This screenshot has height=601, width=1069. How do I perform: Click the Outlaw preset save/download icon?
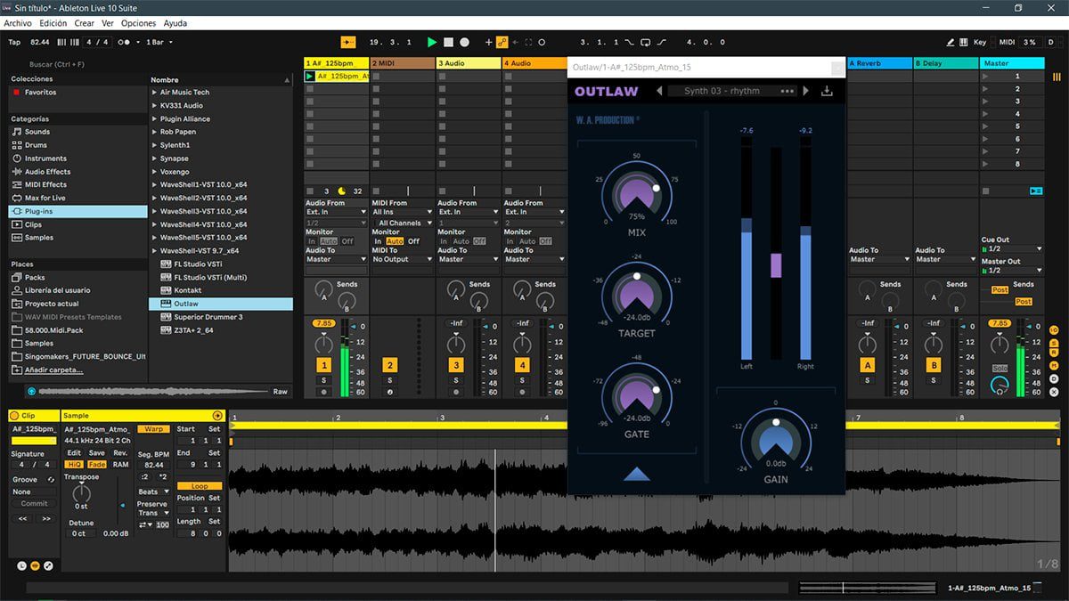827,91
